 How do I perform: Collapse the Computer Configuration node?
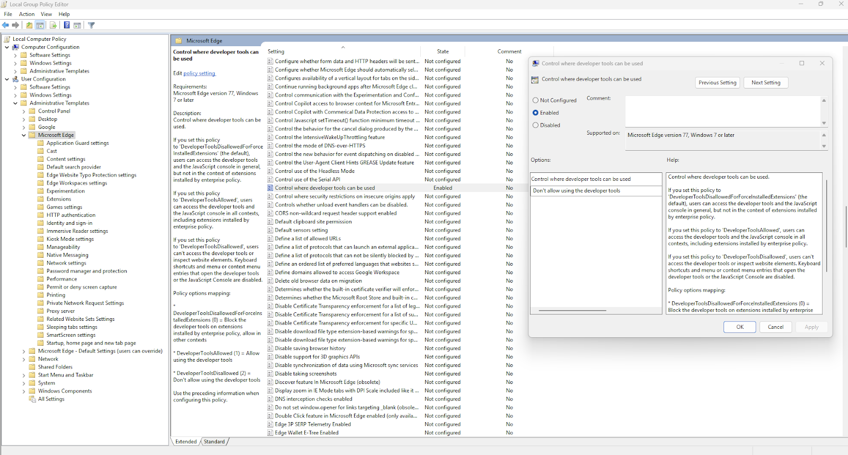click(7, 47)
